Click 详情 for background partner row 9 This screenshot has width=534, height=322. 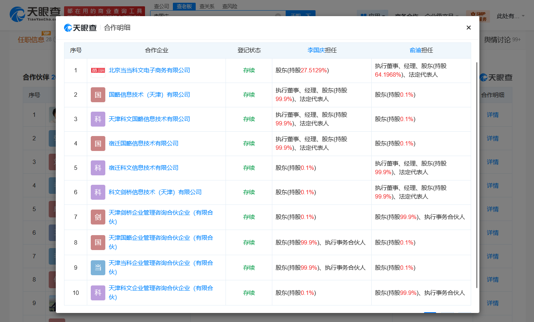click(493, 303)
